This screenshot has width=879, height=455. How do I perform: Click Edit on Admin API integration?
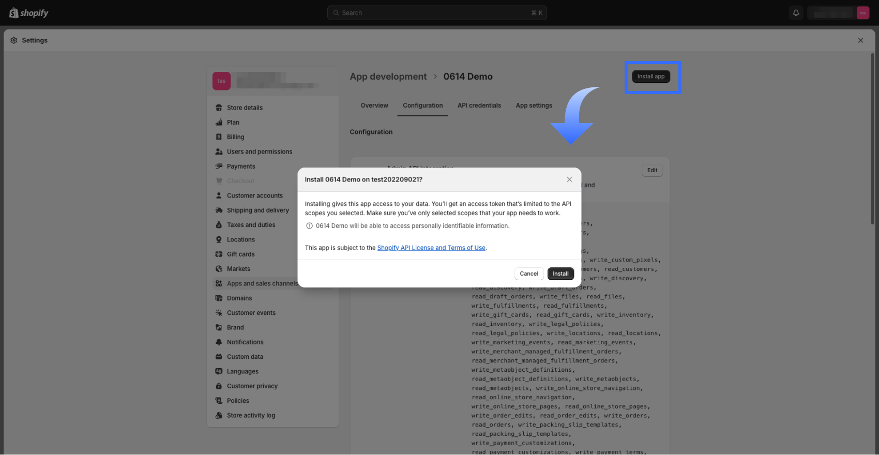pos(653,170)
